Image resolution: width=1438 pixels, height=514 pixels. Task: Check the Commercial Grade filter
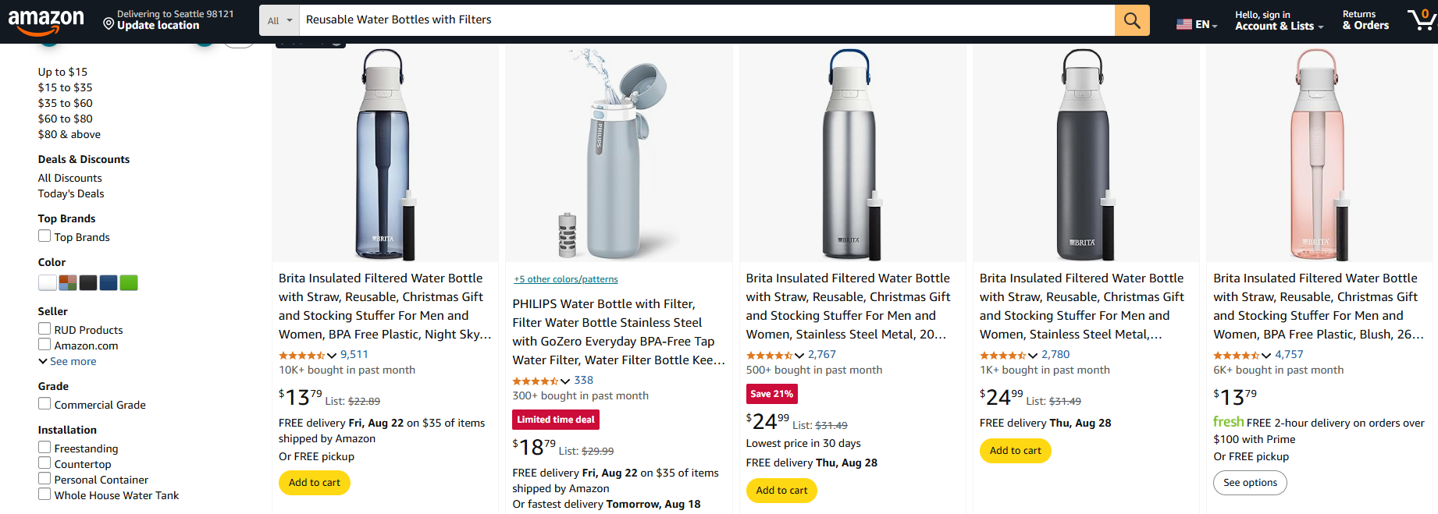point(44,404)
